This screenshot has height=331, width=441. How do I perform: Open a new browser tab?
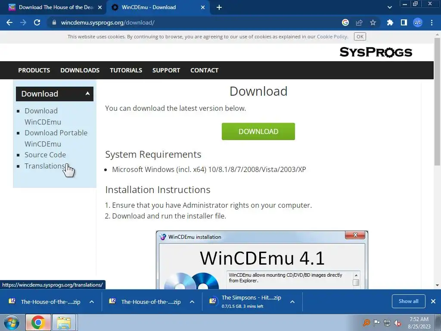click(219, 8)
